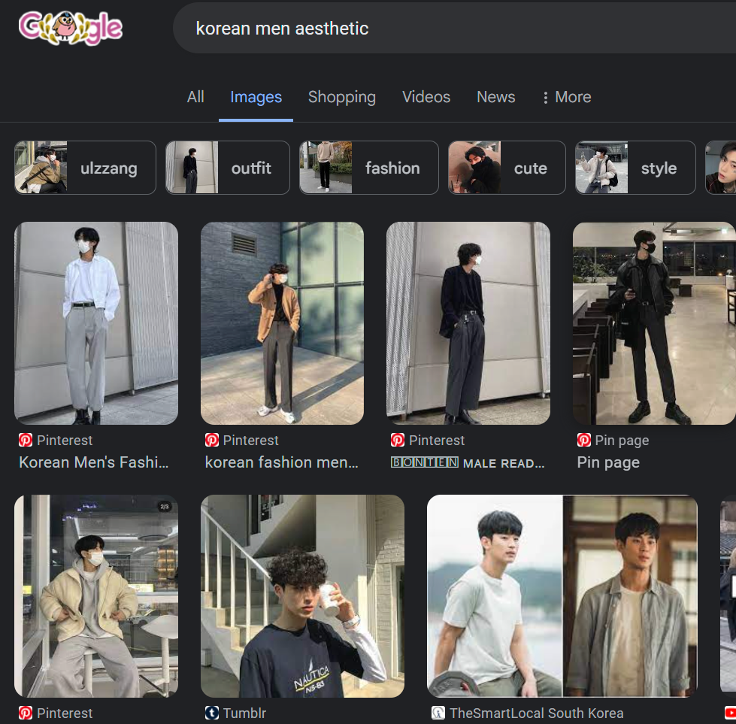Click the Pinterest icon under the white shirt image
736x724 pixels.
tap(26, 441)
